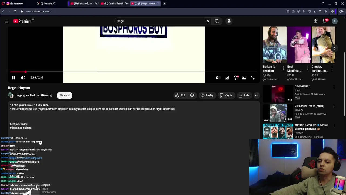
Task: Clear the search box text
Action: [x=208, y=21]
